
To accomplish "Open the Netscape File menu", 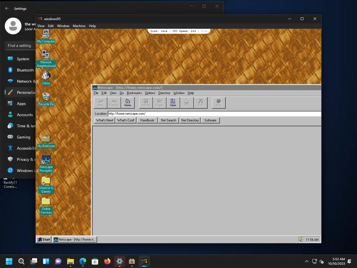I will 96,93.
